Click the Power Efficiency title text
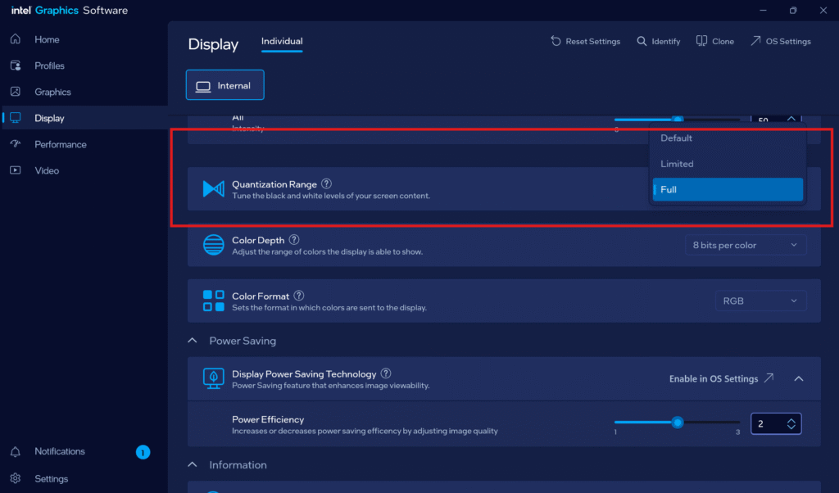 pyautogui.click(x=268, y=420)
